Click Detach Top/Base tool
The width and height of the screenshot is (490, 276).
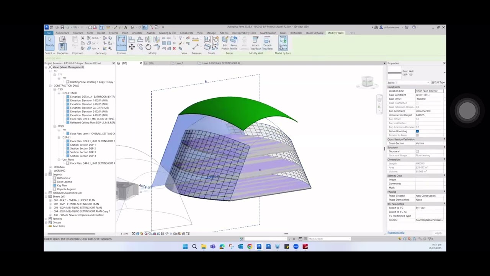pos(267,43)
